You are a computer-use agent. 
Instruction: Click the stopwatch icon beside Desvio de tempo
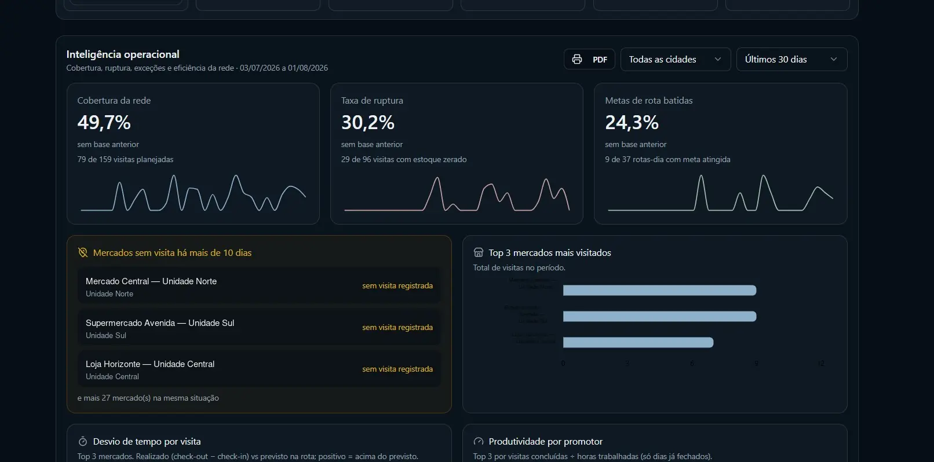pyautogui.click(x=83, y=441)
